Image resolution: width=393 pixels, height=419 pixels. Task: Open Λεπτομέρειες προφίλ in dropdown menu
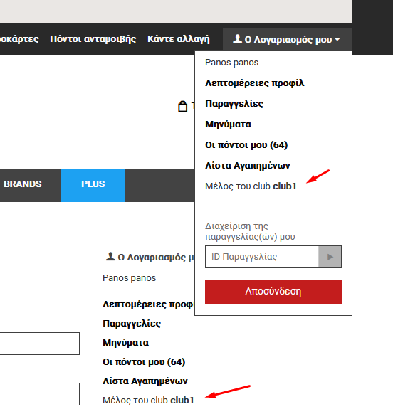(x=254, y=83)
